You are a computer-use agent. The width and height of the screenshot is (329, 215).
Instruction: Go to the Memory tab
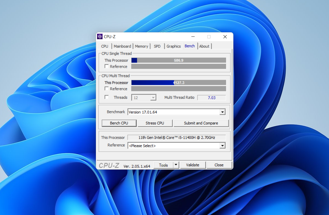(141, 46)
